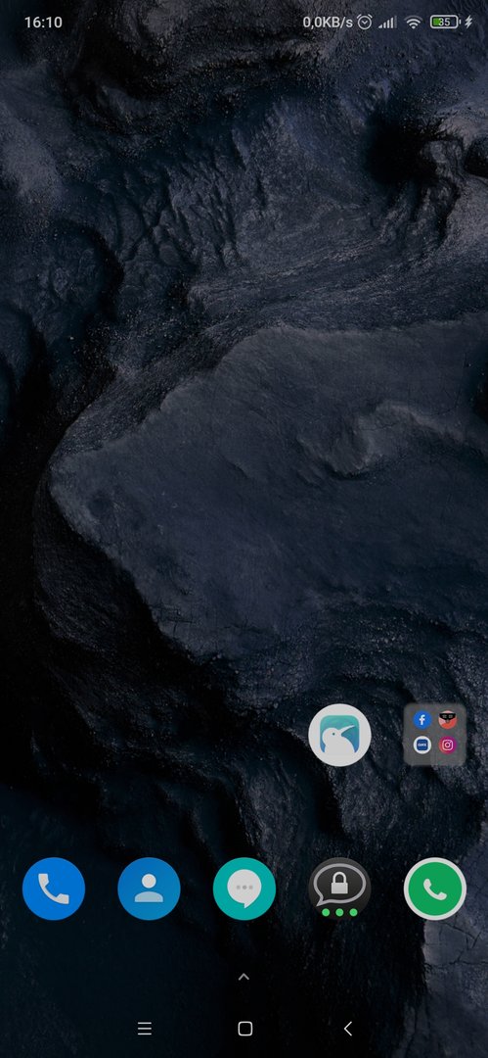The height and width of the screenshot is (1058, 488).
Task: Open the Contacts app in the dock
Action: (149, 889)
